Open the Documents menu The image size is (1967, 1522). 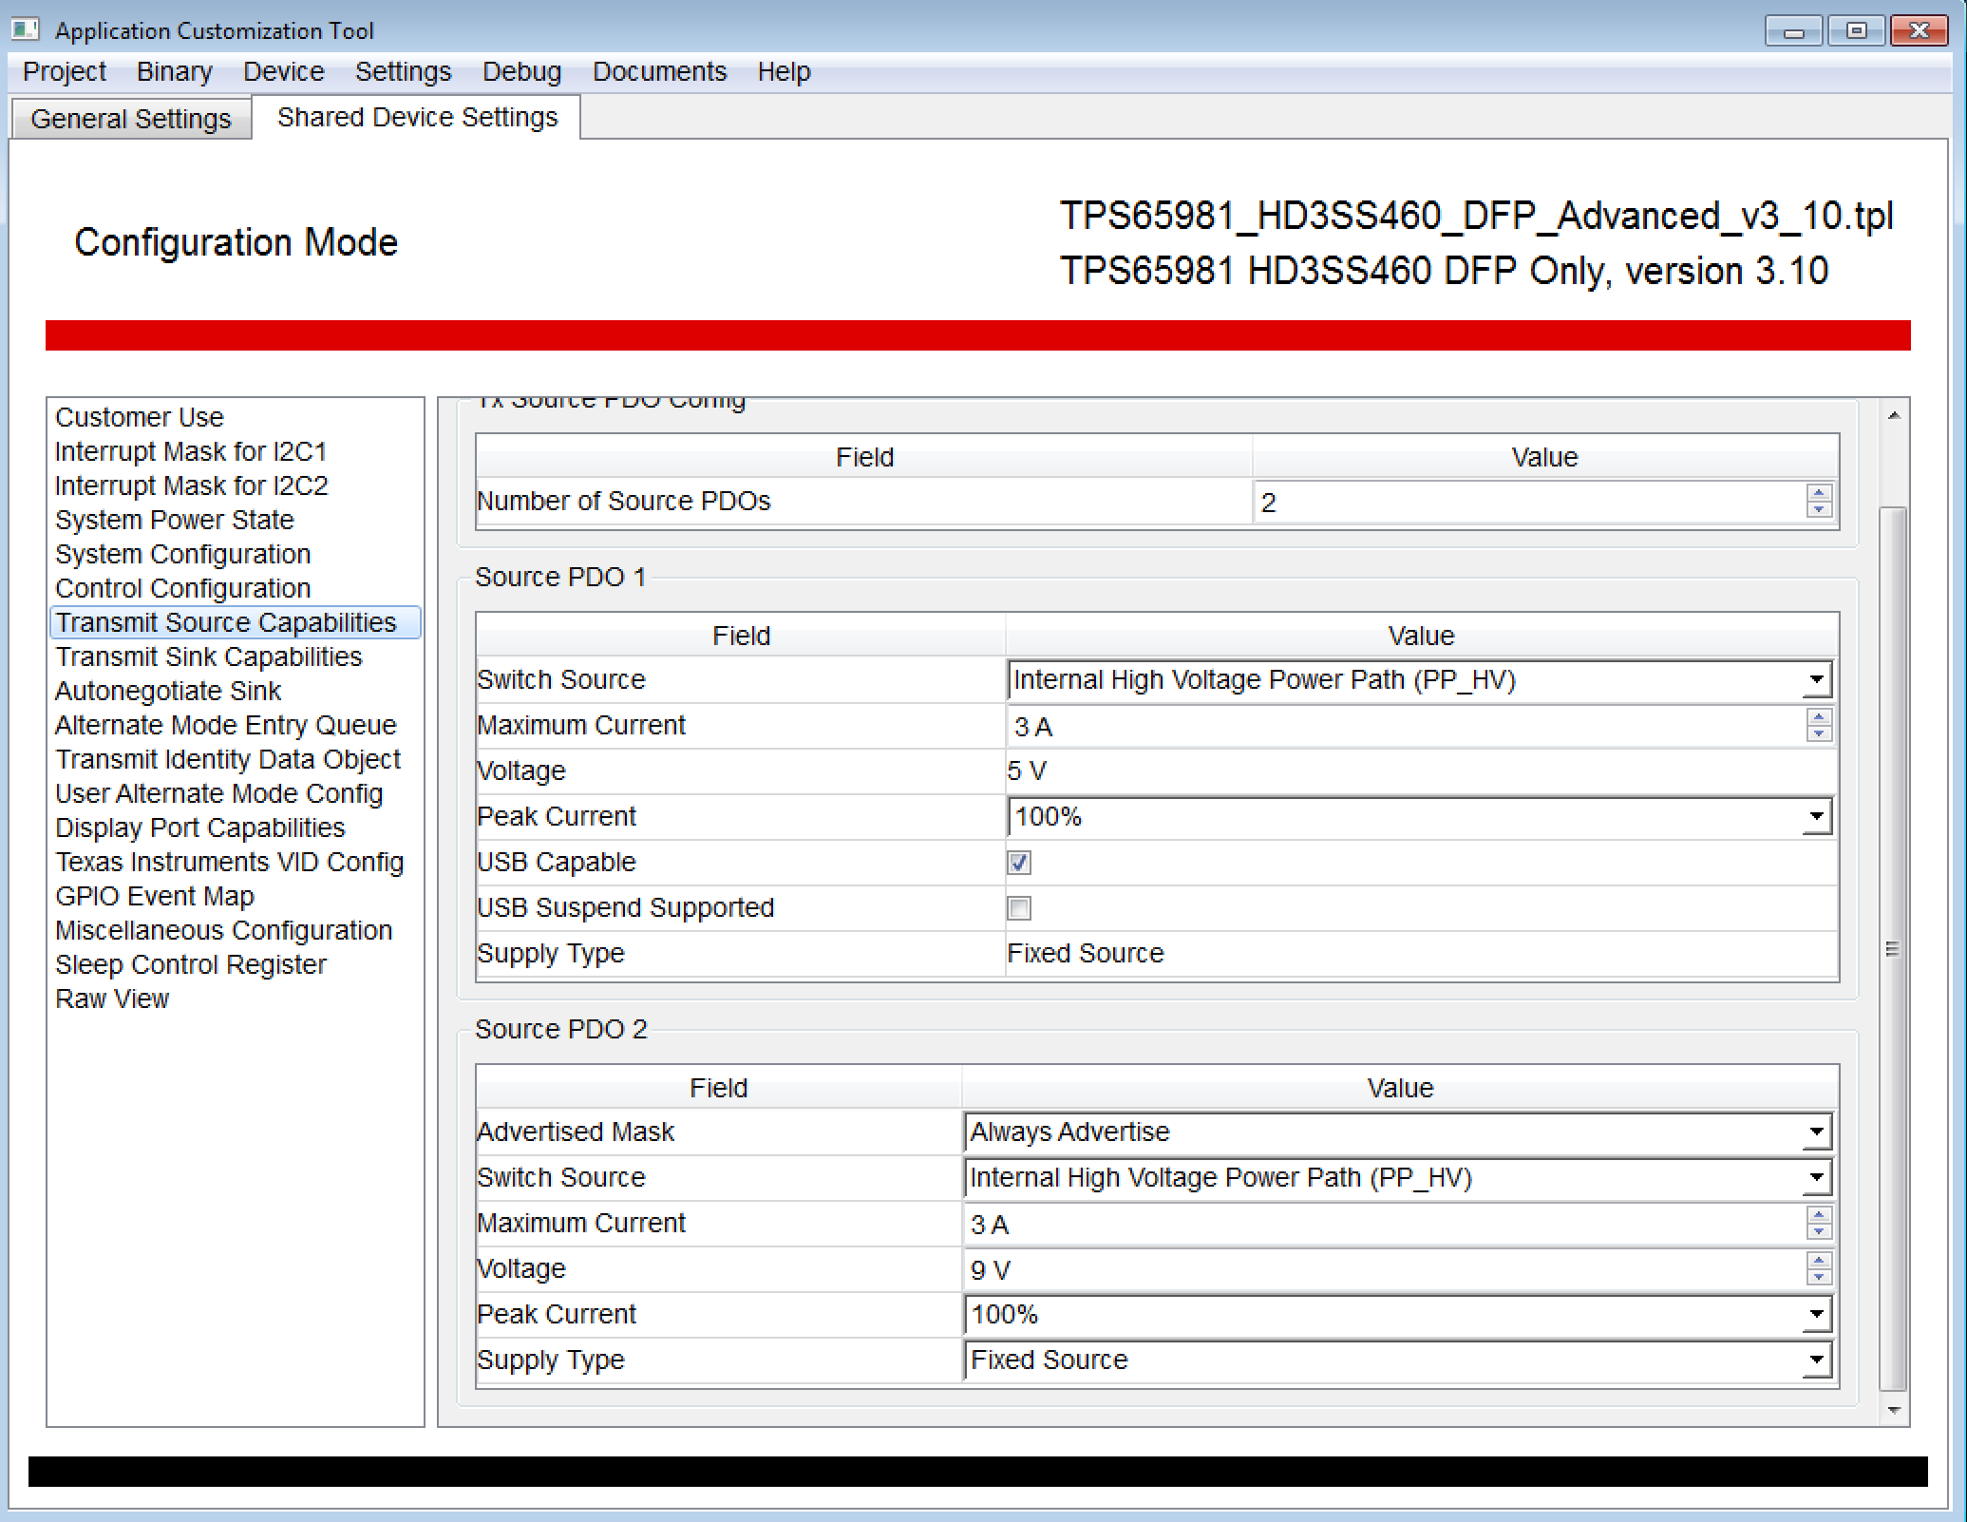coord(659,71)
